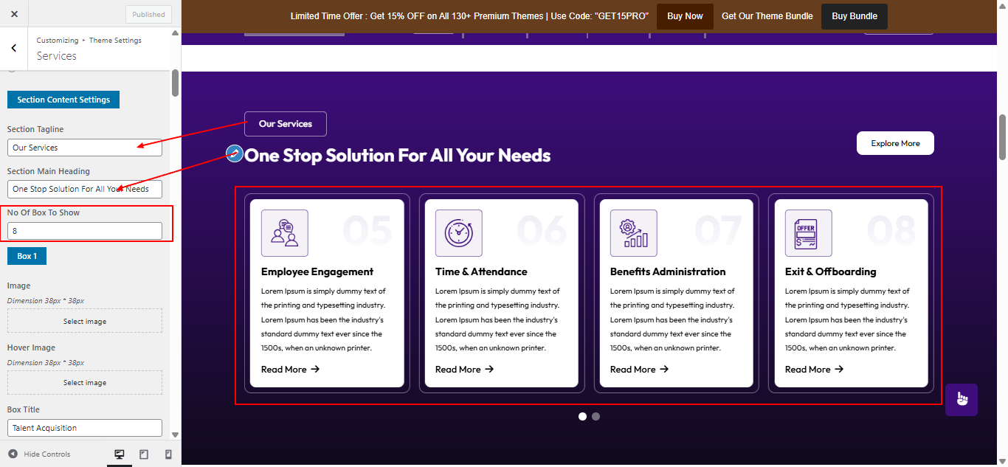This screenshot has width=1008, height=467.
Task: Close the Customizer via the X button
Action: [x=14, y=13]
